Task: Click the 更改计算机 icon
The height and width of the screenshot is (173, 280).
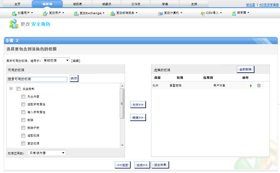Action: coord(161,14)
